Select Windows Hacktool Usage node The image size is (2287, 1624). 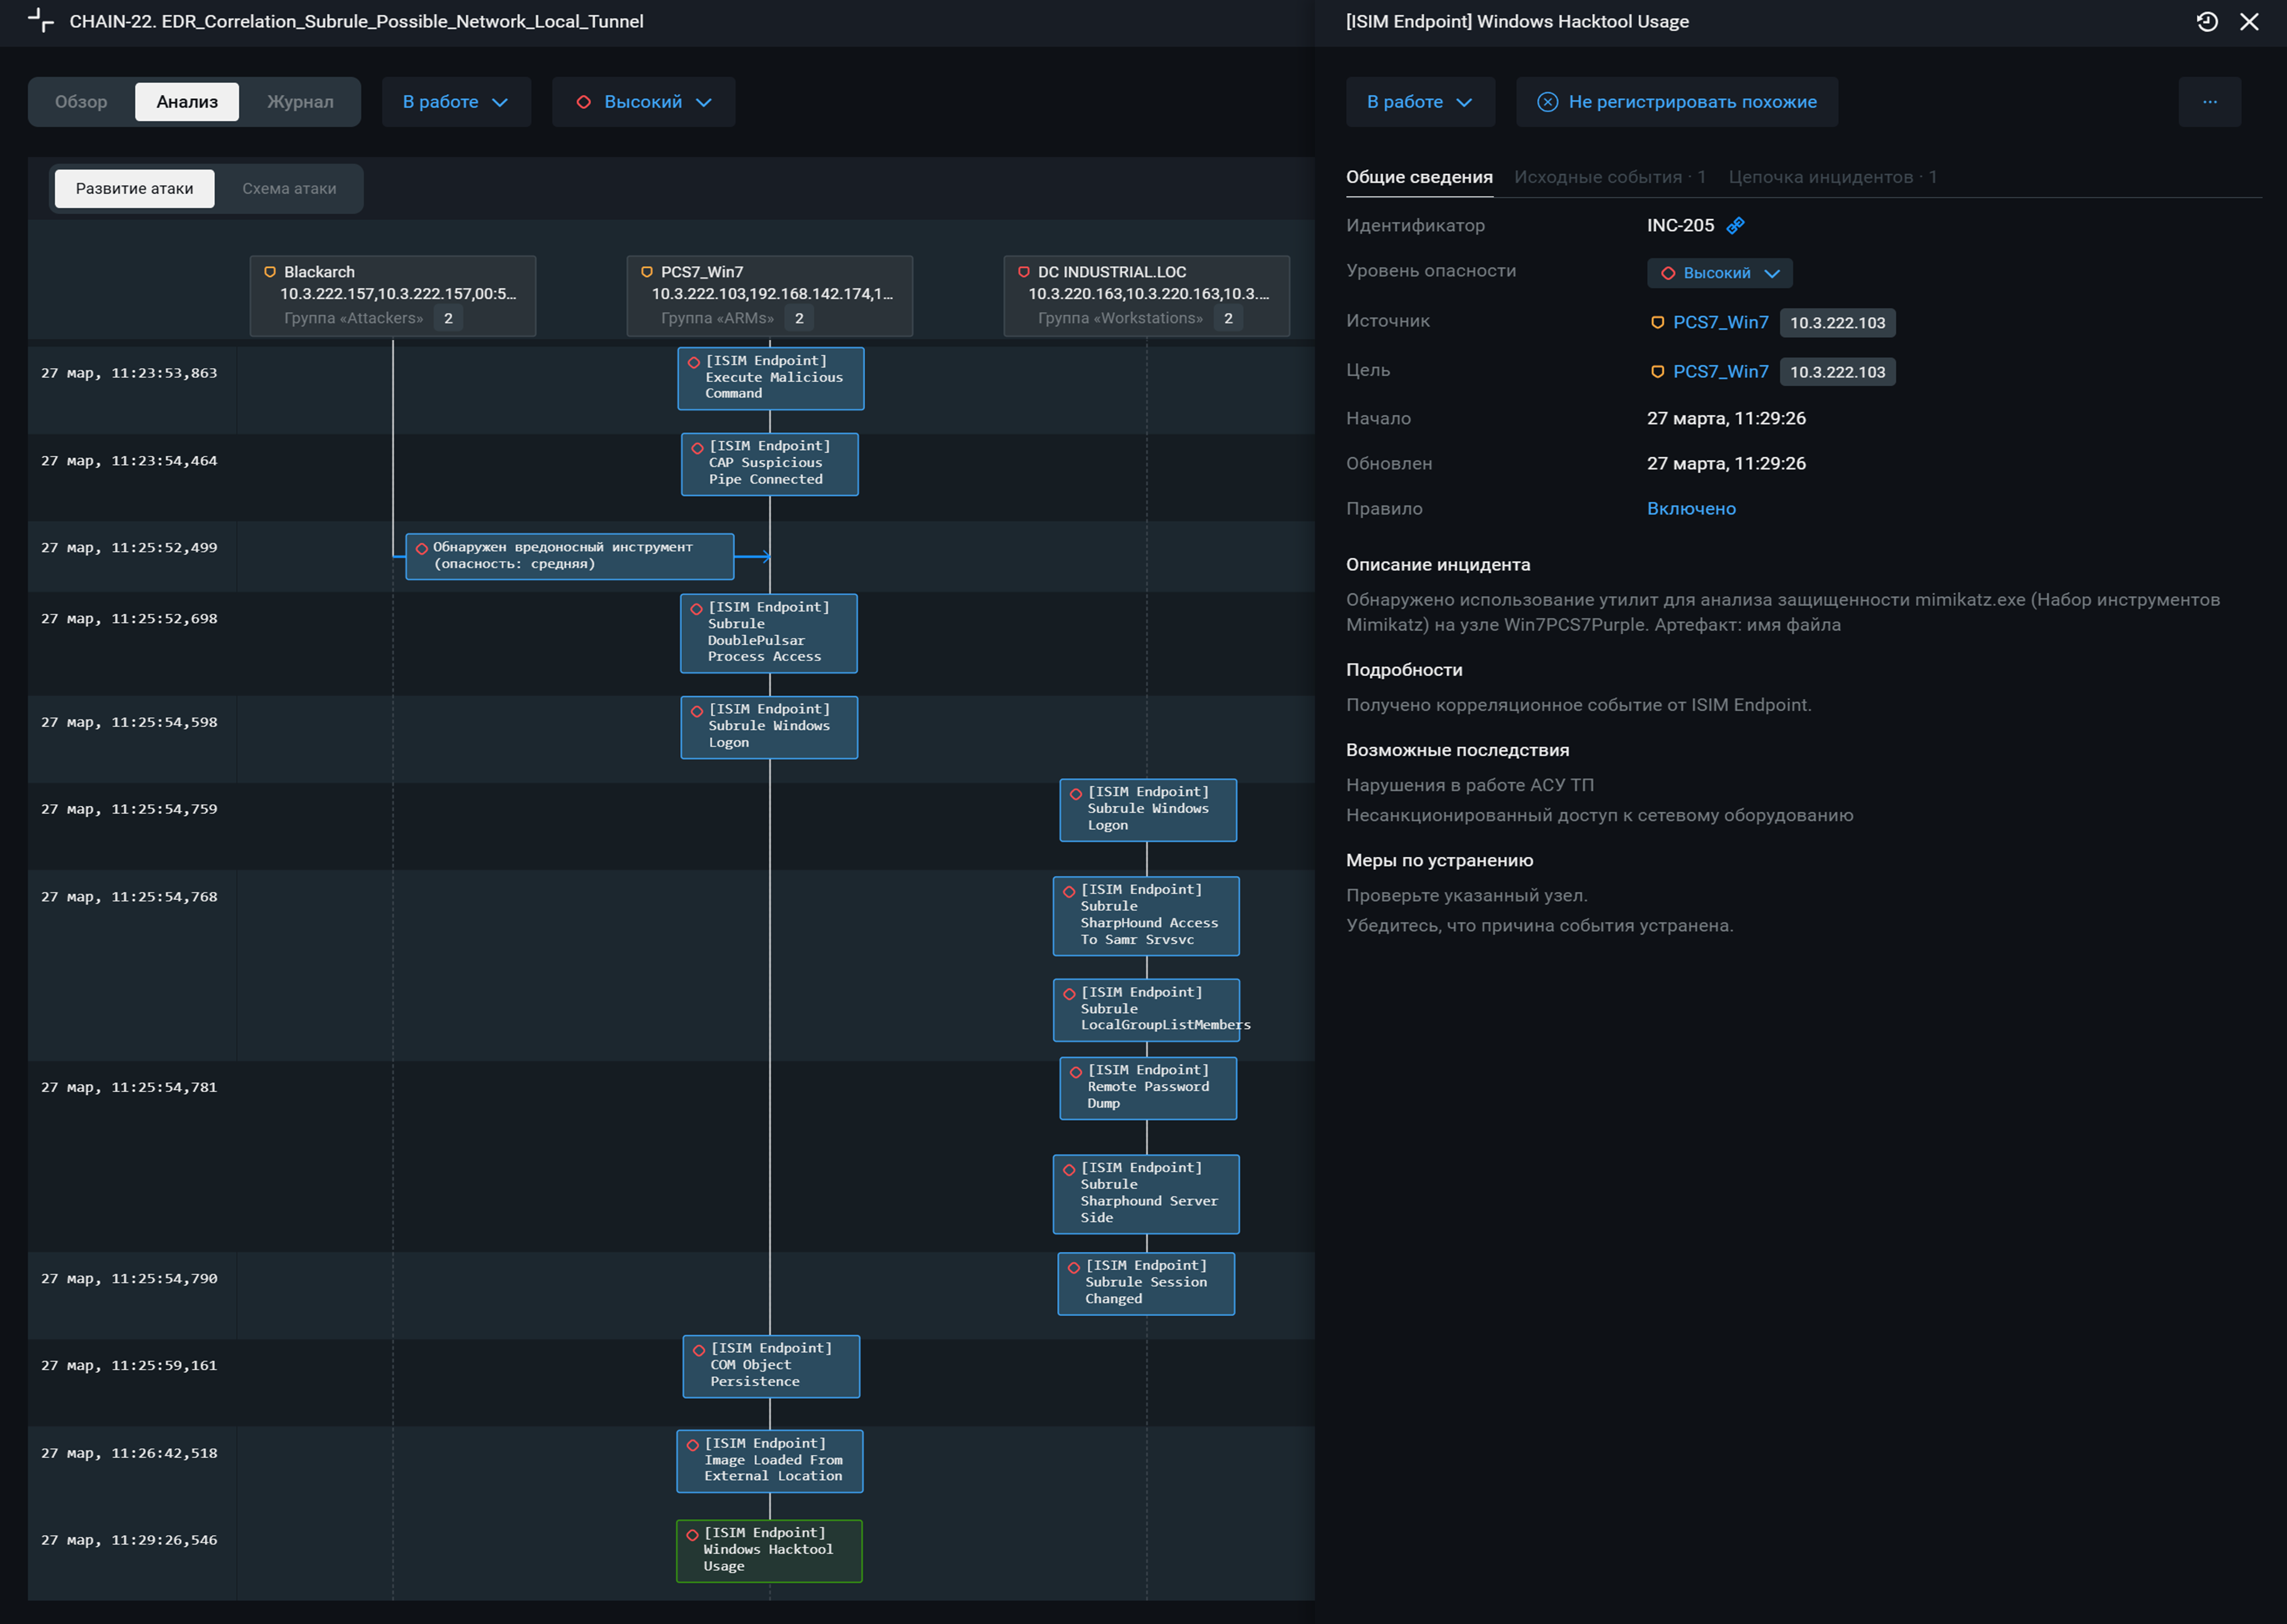point(769,1551)
